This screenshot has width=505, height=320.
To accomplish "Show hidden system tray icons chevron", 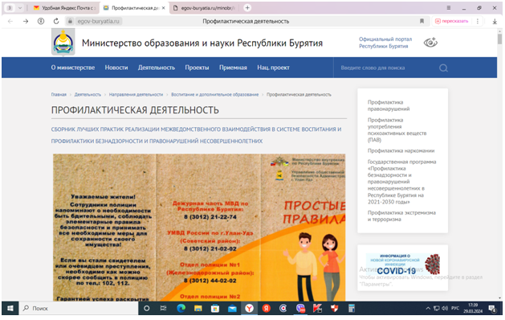I will [x=428, y=309].
